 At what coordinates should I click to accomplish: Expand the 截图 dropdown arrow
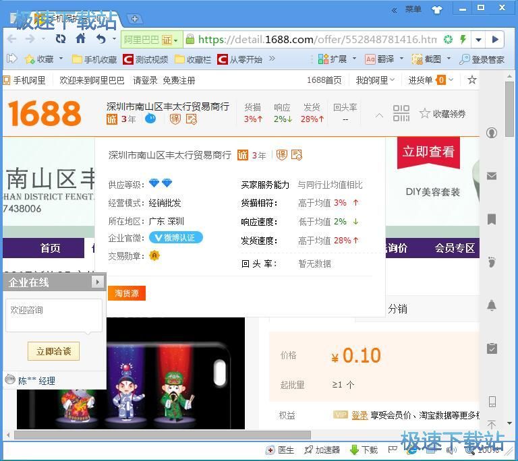coord(449,59)
